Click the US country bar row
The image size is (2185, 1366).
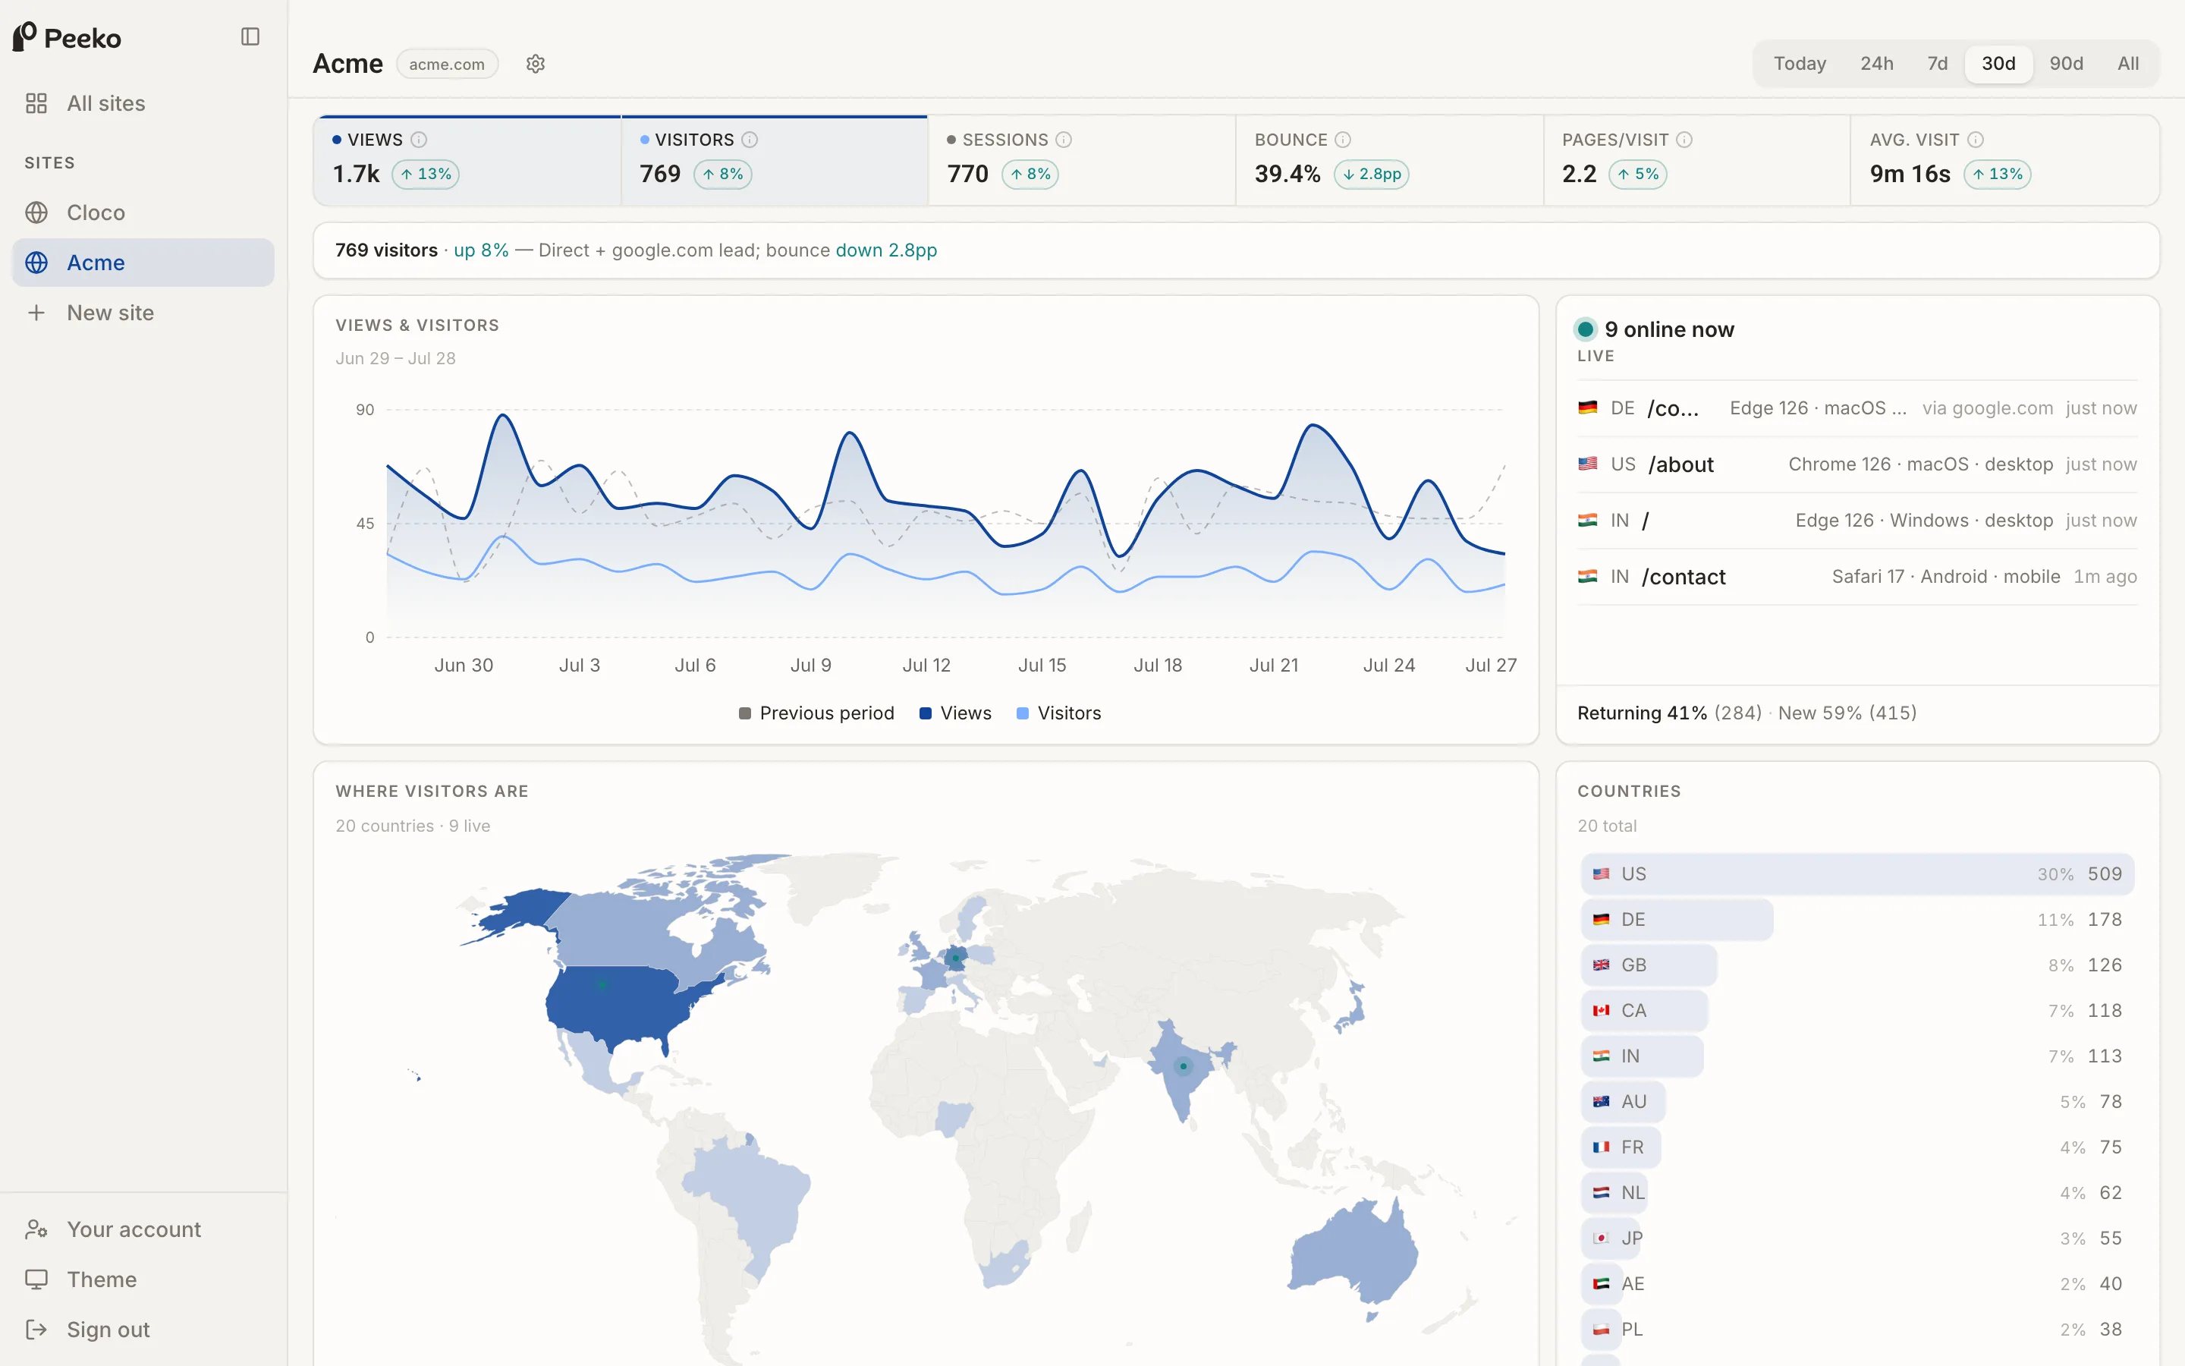tap(1857, 874)
